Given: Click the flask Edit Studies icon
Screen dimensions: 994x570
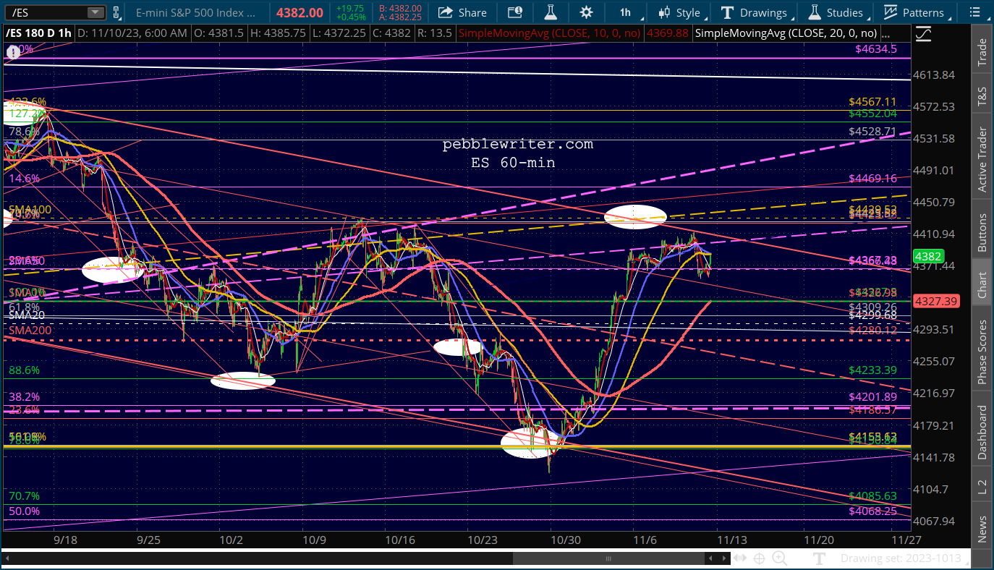Looking at the screenshot, I should pyautogui.click(x=550, y=12).
